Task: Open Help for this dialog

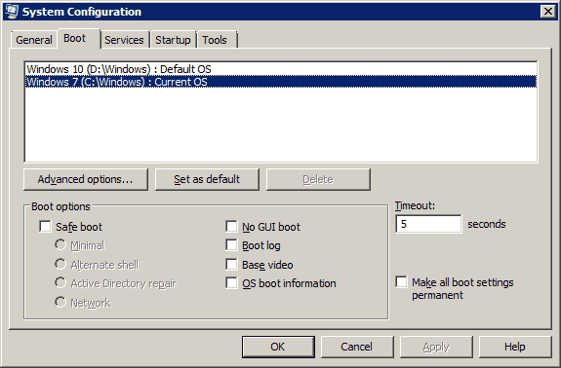Action: (514, 347)
